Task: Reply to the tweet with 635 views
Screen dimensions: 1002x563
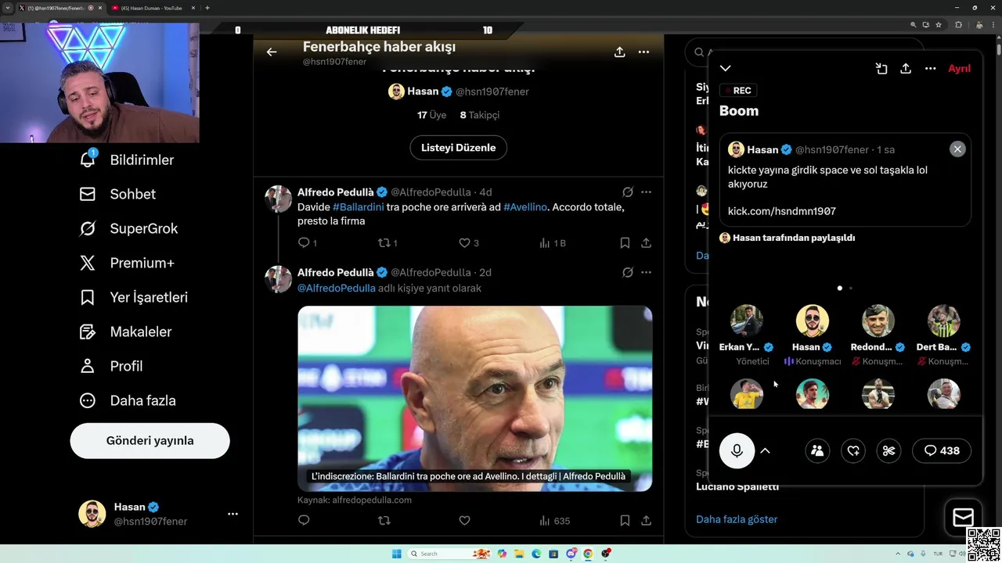Action: click(x=304, y=521)
